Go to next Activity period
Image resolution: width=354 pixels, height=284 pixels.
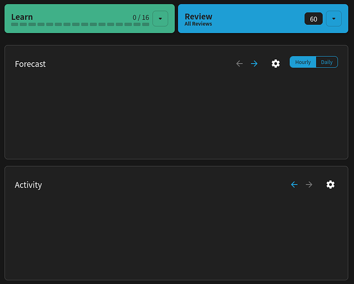coord(309,185)
